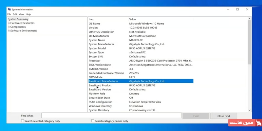Screen dimensions: 262x131
Task: Enable Search selected category only checkbox
Action: pyautogui.click(x=23, y=121)
